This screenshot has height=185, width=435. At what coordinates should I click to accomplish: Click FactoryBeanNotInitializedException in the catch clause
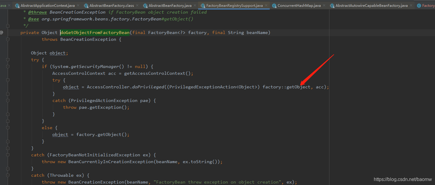[x=95, y=155]
